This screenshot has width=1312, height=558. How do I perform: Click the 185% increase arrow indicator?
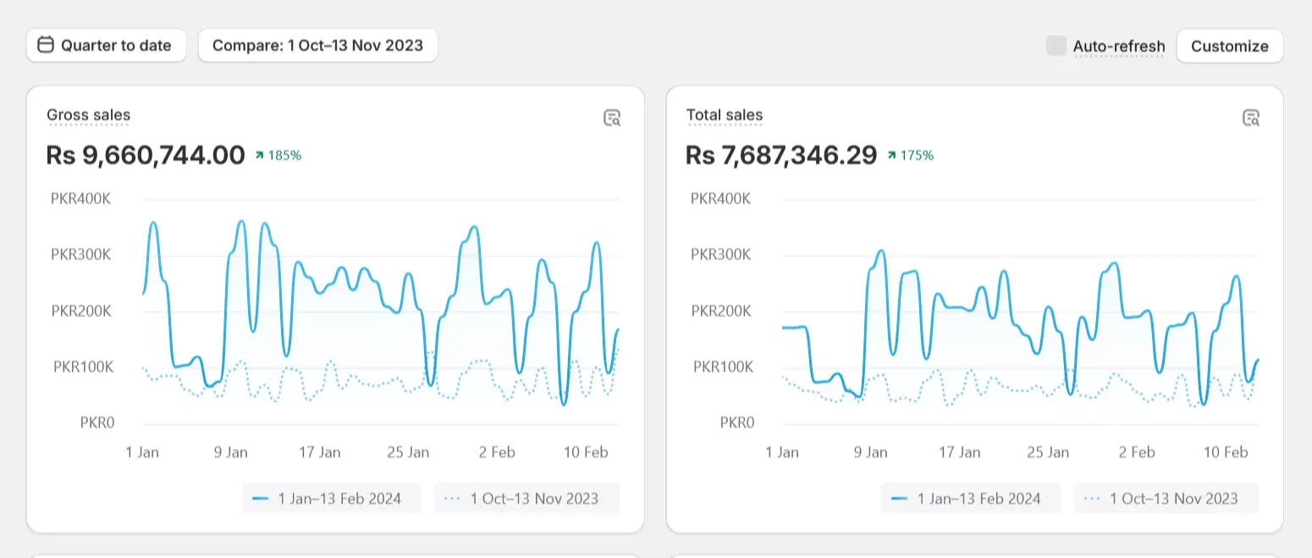click(261, 156)
